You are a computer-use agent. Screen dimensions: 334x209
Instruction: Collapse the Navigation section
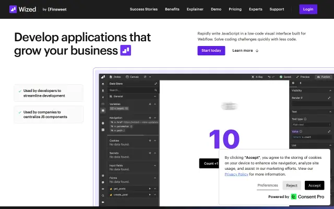pyautogui.click(x=155, y=118)
